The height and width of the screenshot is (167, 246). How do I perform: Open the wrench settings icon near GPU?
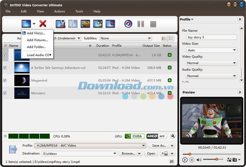173,136
